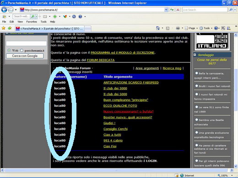Open the mail envelope dropdown arrow
The image size is (238, 178).
[x=49, y=16]
